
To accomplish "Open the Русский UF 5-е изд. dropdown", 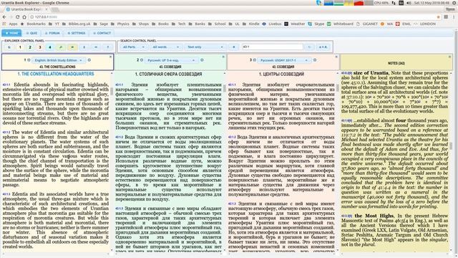I will (172, 60).
